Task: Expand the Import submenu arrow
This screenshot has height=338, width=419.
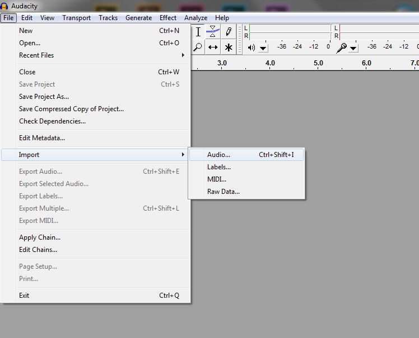Action: pos(183,155)
